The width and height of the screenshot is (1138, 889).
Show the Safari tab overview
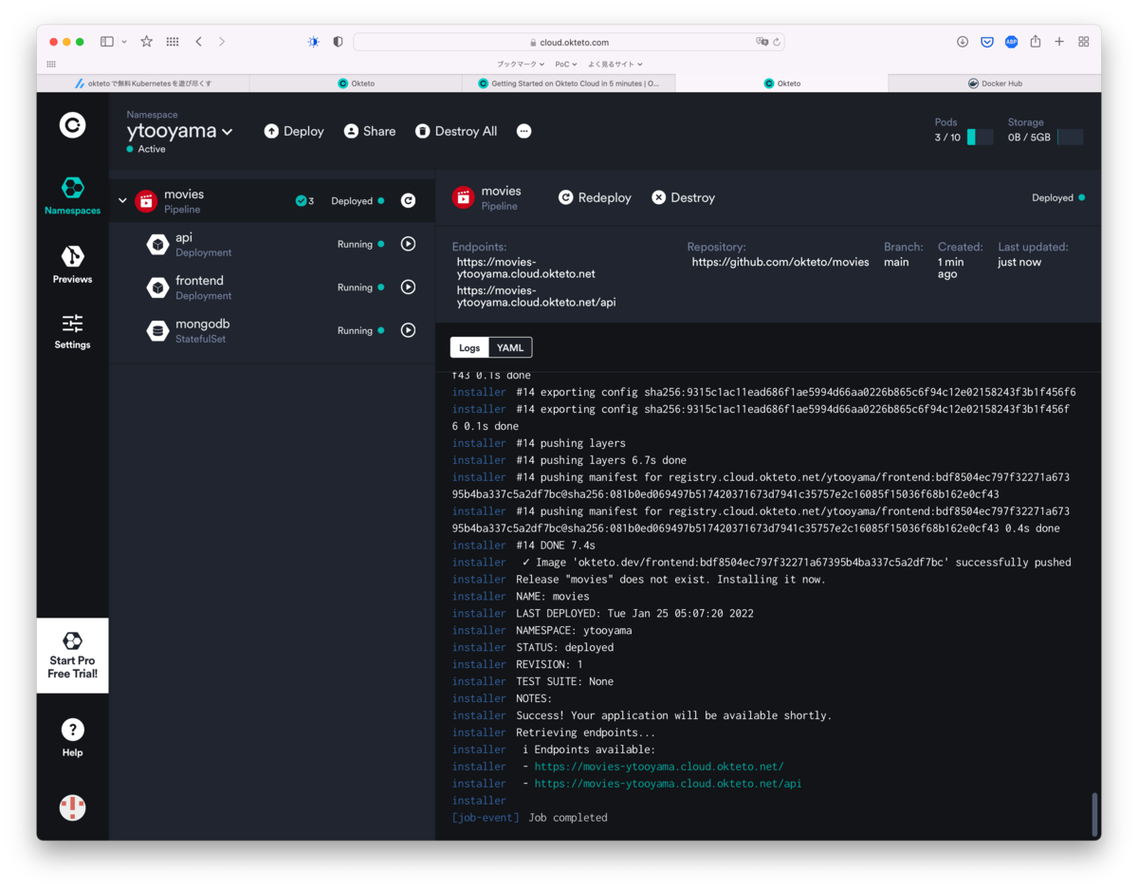tap(1084, 42)
